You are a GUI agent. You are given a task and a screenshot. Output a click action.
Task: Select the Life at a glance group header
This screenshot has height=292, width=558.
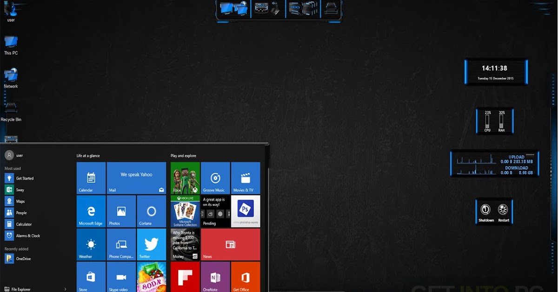coord(88,156)
